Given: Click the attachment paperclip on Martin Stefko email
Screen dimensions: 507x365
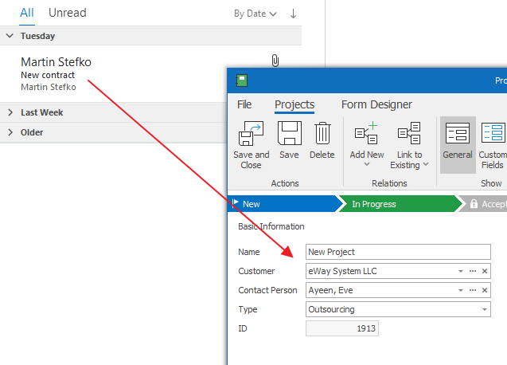Looking at the screenshot, I should coord(275,61).
